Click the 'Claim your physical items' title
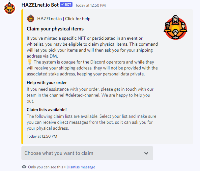The height and width of the screenshot is (175, 200). point(55,29)
